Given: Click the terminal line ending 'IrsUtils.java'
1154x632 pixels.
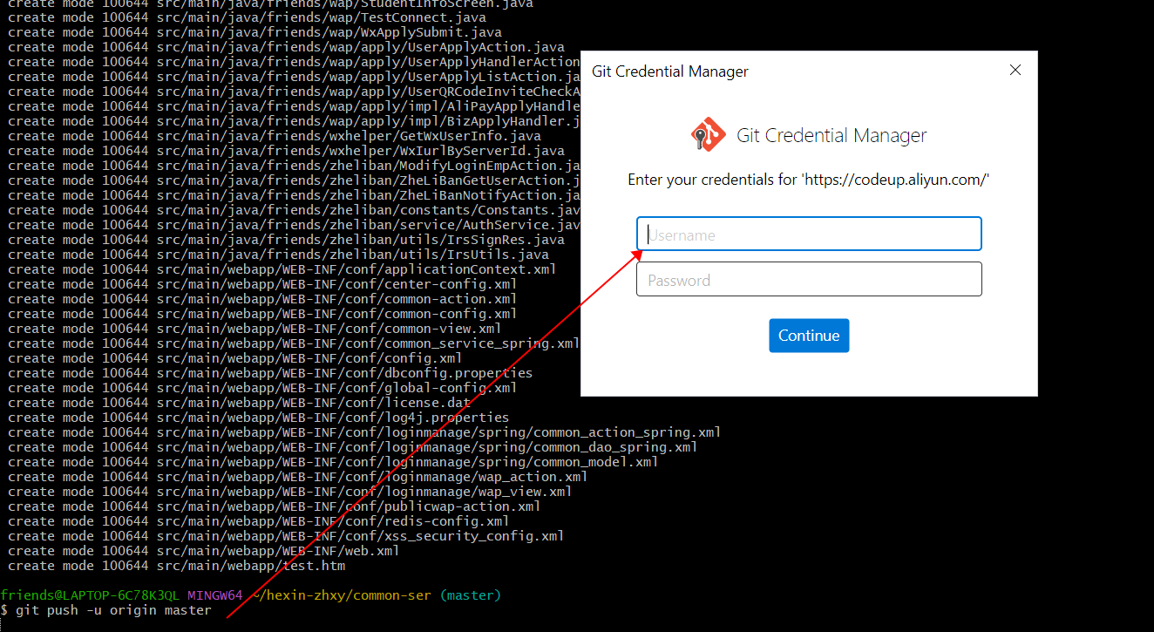Looking at the screenshot, I should [x=279, y=255].
